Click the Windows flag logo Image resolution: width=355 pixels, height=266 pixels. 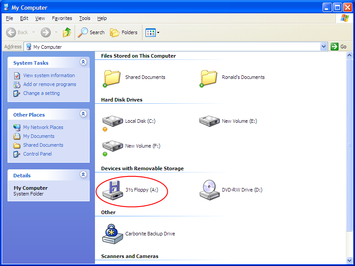point(345,18)
